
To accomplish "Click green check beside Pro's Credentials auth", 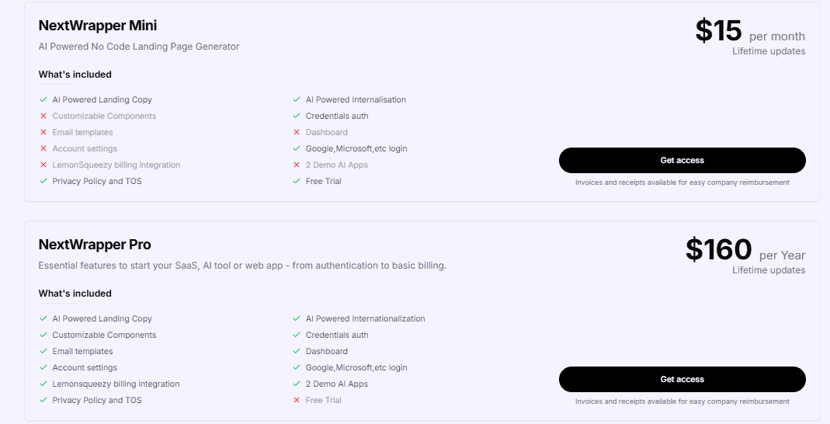I will coord(297,335).
